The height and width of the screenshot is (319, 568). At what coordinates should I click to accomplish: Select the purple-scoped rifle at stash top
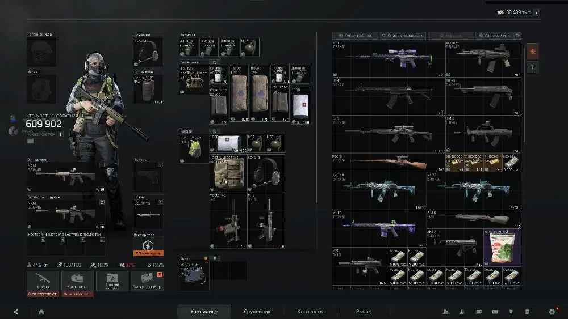point(389,59)
